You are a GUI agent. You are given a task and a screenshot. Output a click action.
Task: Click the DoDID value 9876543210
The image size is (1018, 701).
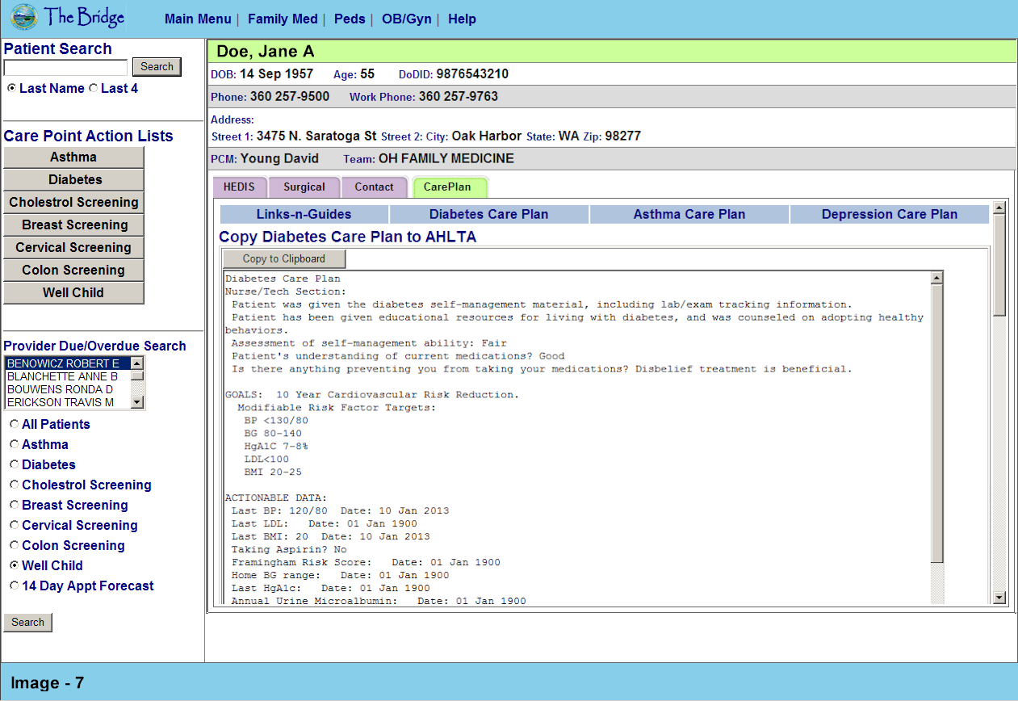472,74
